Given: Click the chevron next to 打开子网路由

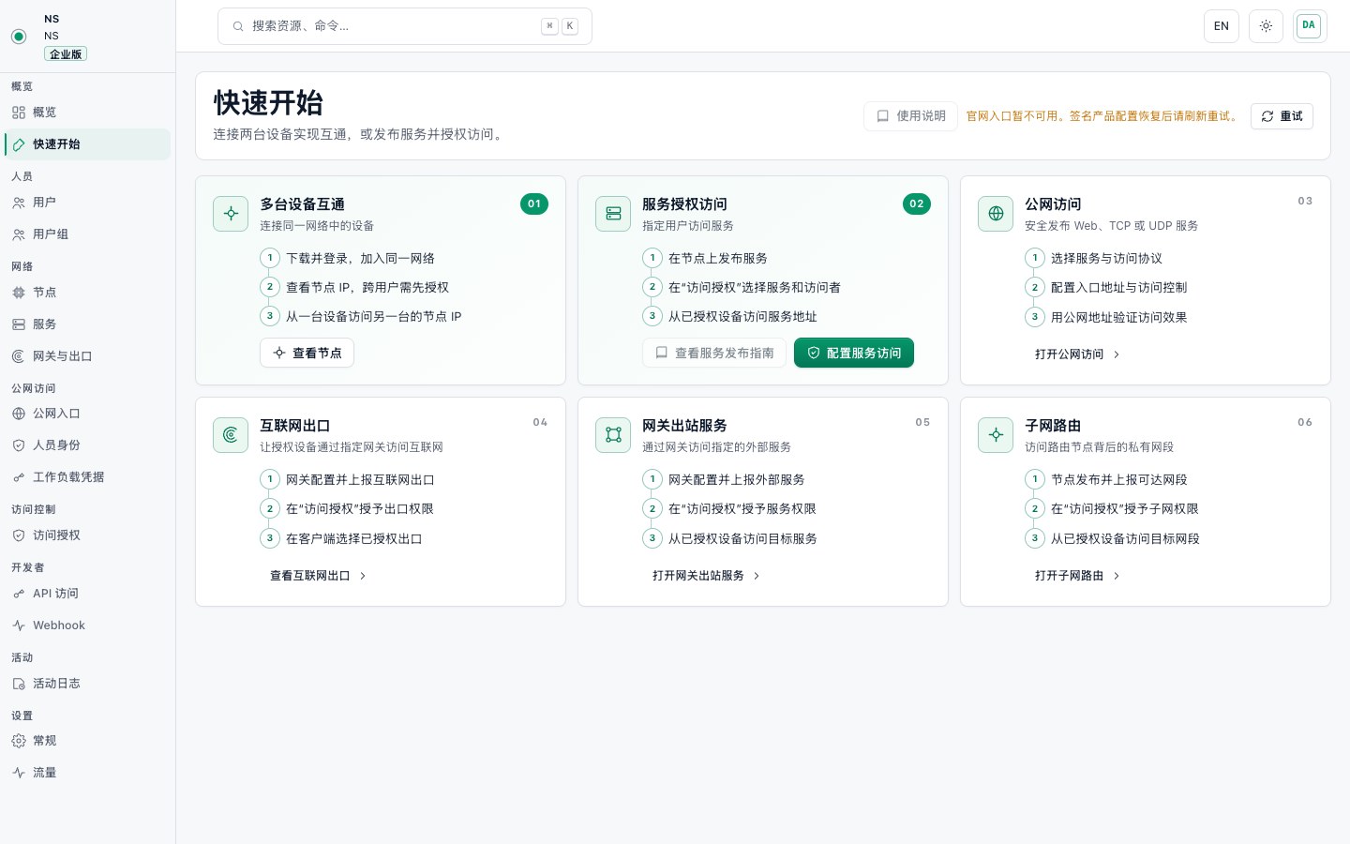Looking at the screenshot, I should click(1117, 576).
